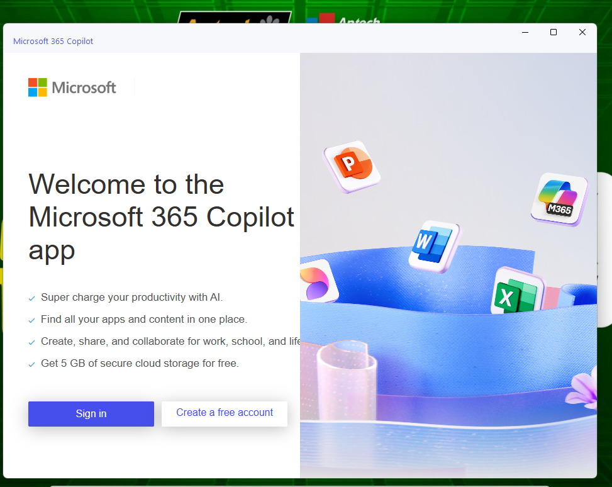
Task: Click the Microsoft wordmark text
Action: pos(84,87)
